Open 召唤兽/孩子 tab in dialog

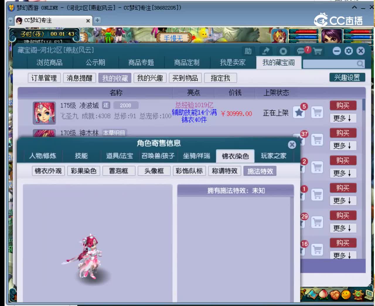158,156
